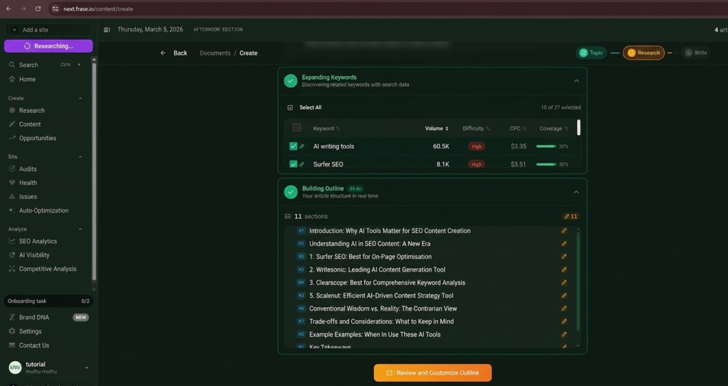Collapse the Sits section
Viewport: 728px width, 386px height.
[x=80, y=157]
